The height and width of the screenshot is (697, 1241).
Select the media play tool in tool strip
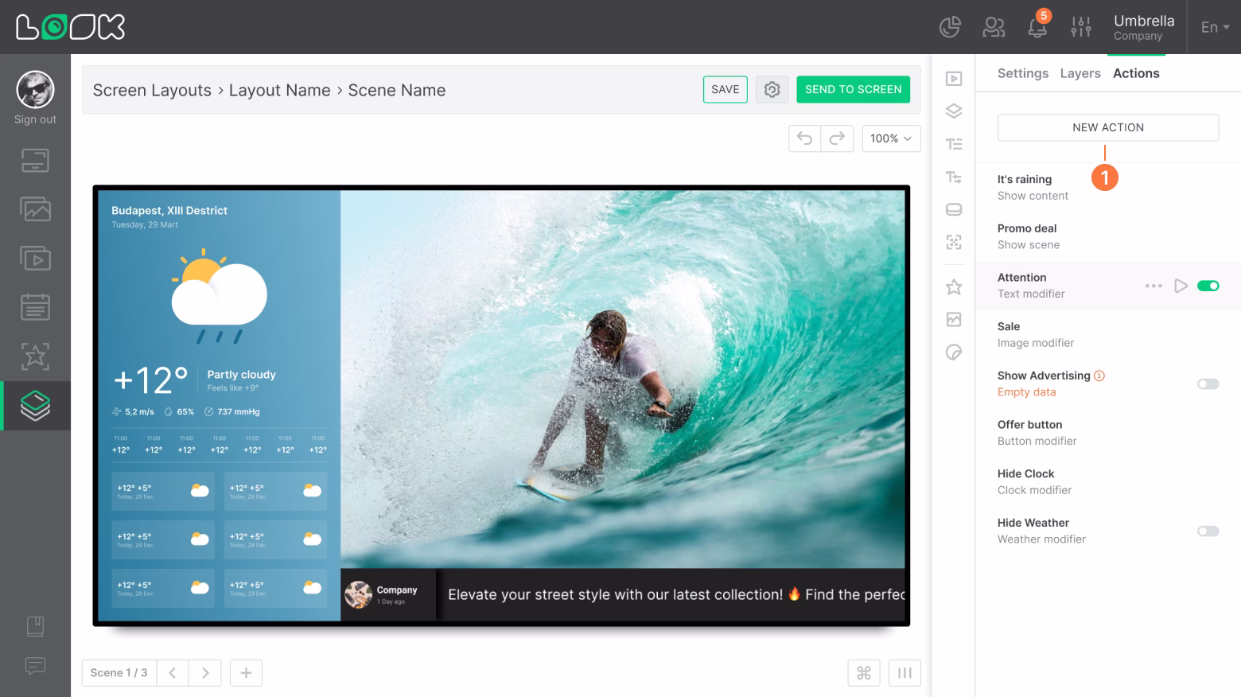point(954,79)
